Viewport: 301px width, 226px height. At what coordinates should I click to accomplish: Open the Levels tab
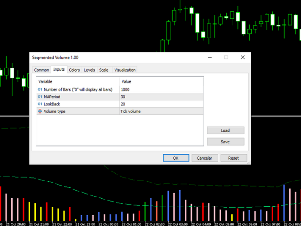(x=89, y=70)
